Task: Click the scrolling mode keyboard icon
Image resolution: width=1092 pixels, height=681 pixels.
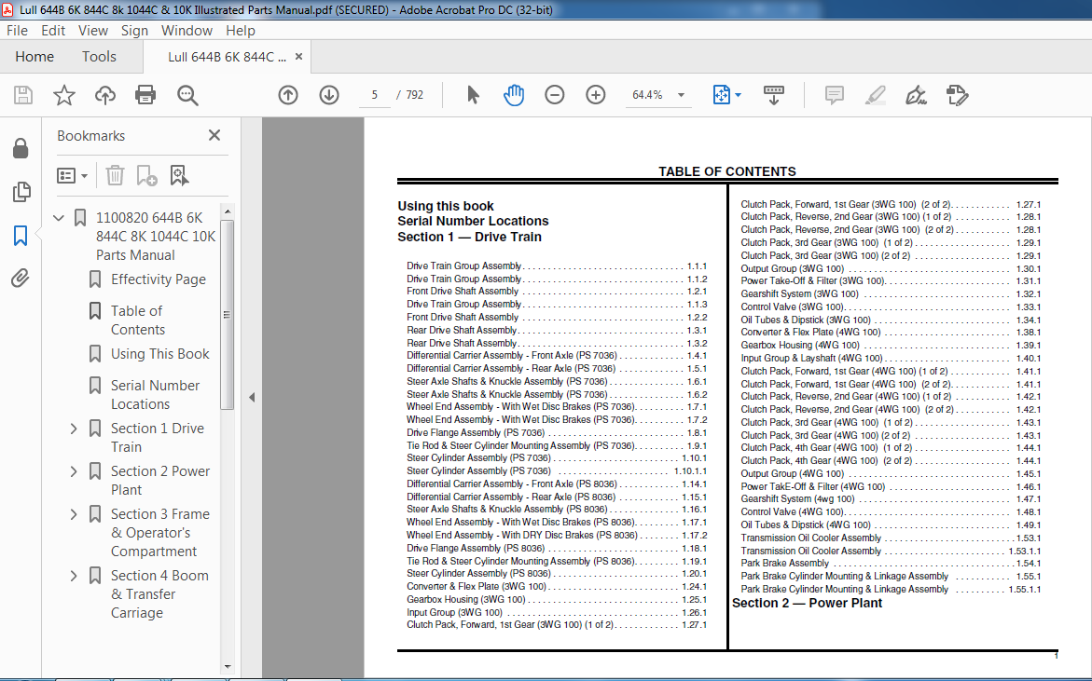Action: pyautogui.click(x=774, y=95)
